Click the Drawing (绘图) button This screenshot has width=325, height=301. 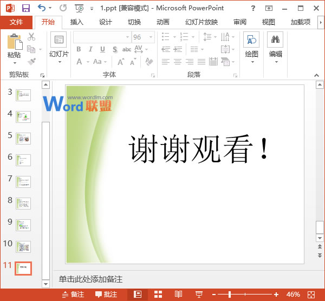pyautogui.click(x=251, y=47)
